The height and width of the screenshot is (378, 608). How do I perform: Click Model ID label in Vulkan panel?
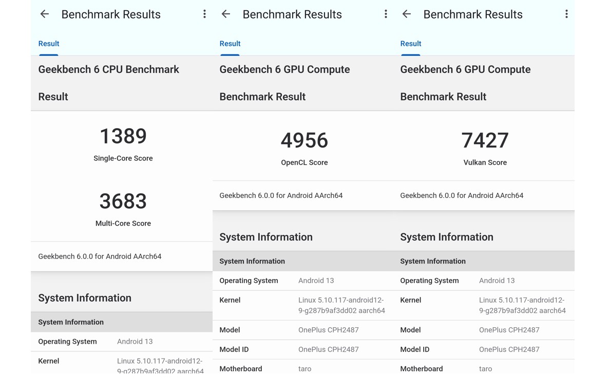(x=414, y=349)
